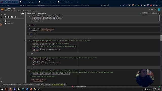Image resolution: width=162 pixels, height=91 pixels.
Task: Open the find and replace search icon
Action: [x=2, y=18]
